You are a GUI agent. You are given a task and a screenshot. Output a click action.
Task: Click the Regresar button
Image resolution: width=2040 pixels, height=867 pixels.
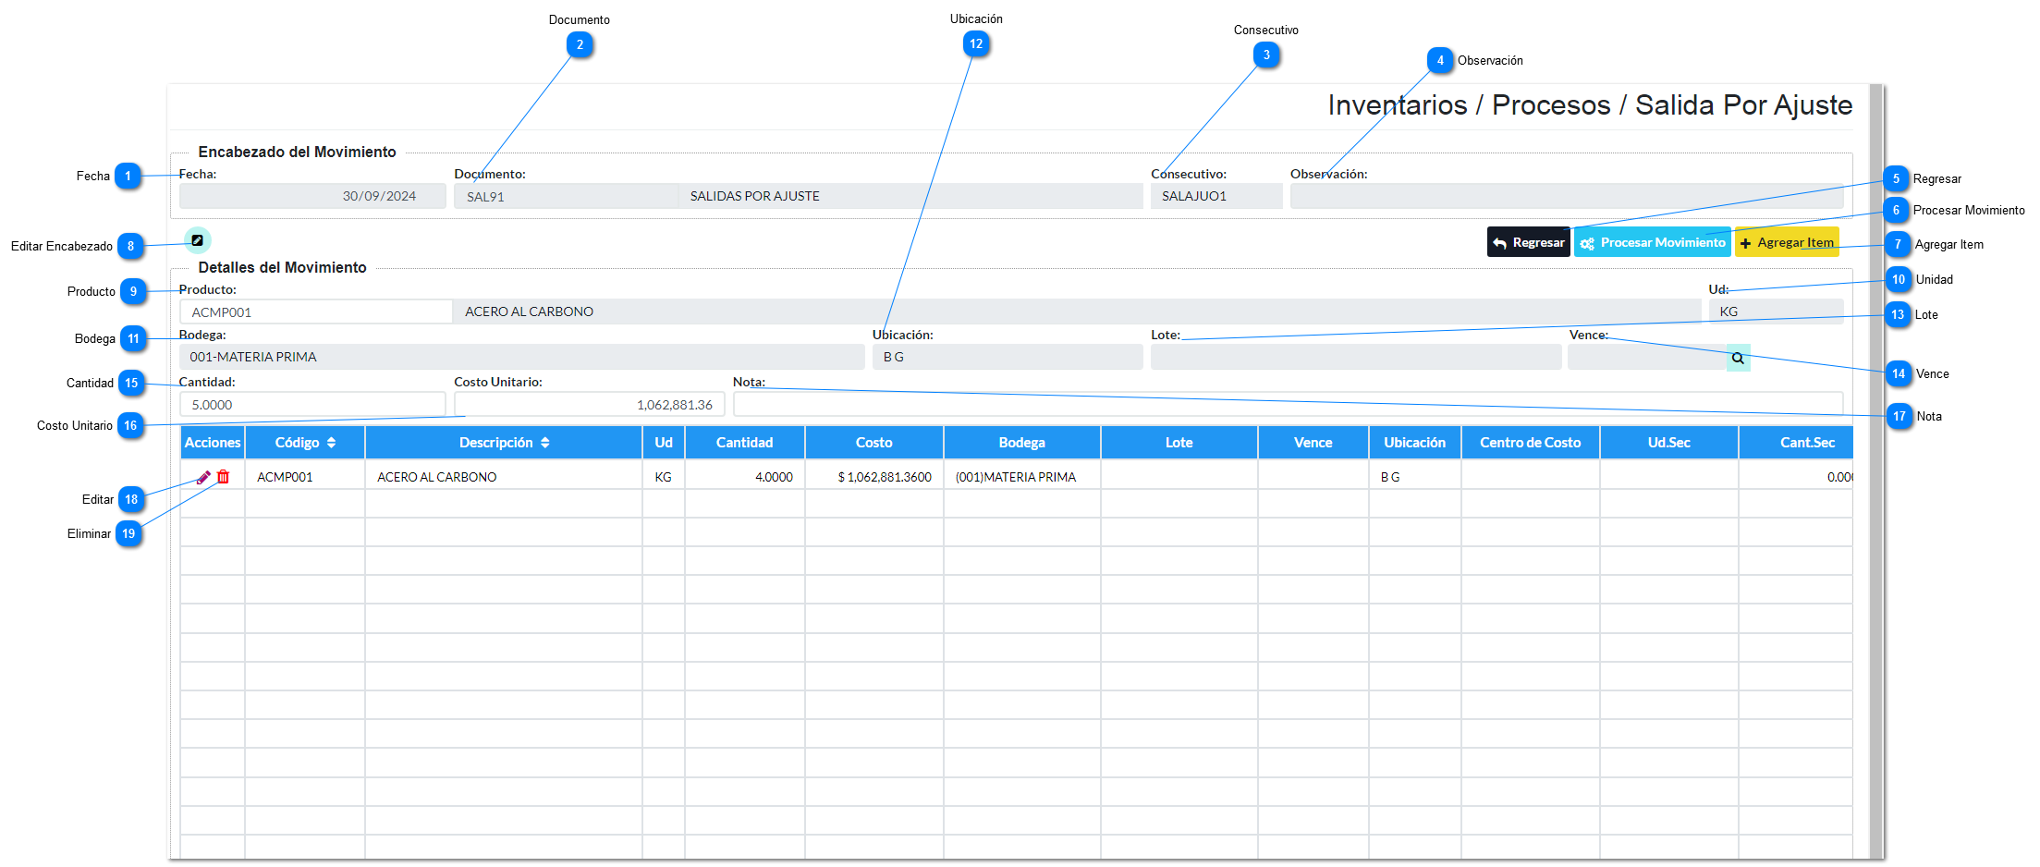[x=1528, y=242]
